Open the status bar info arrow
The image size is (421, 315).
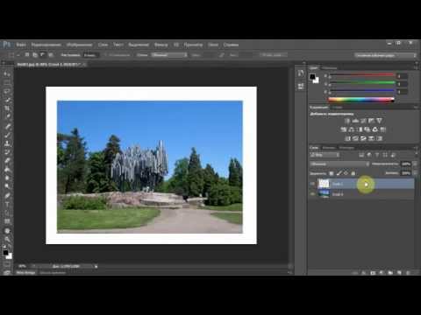[96, 266]
